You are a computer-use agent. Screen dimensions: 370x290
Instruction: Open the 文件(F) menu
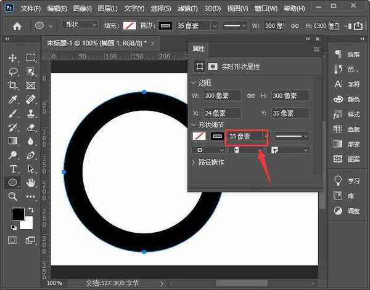point(31,9)
